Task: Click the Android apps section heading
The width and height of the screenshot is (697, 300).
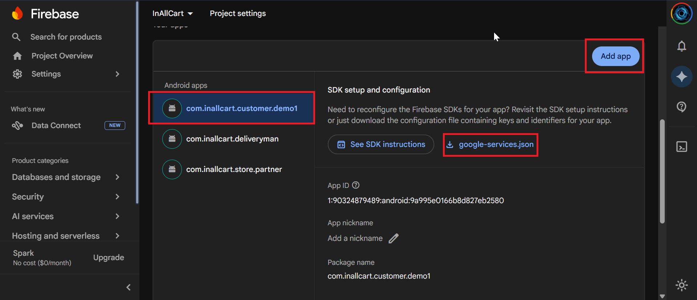Action: [186, 85]
